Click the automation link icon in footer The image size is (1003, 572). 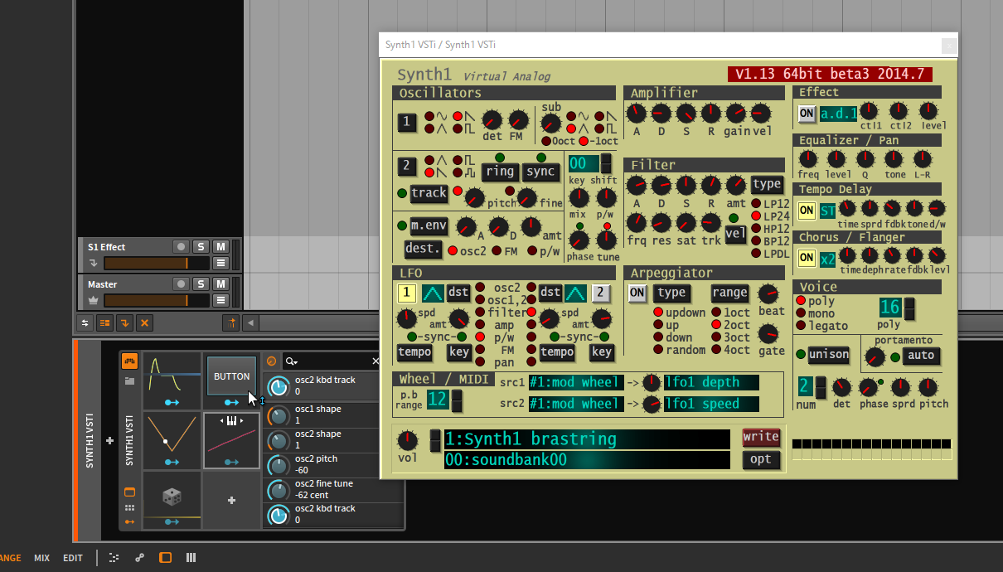pos(139,558)
